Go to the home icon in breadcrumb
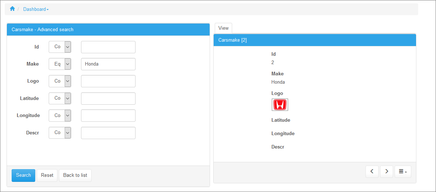 (12, 9)
